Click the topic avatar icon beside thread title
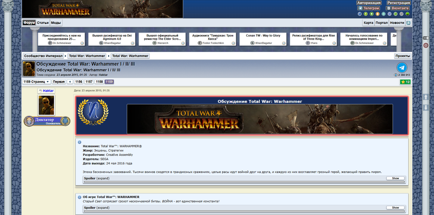The image size is (434, 215). (x=29, y=69)
